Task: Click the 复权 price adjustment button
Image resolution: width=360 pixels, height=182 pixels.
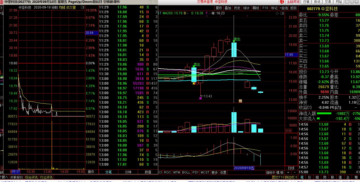Action: [219, 8]
